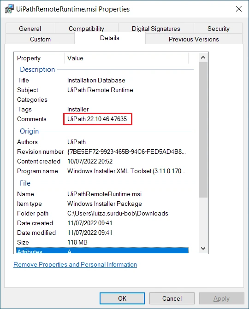Close the Properties dialog with X

[239, 9]
